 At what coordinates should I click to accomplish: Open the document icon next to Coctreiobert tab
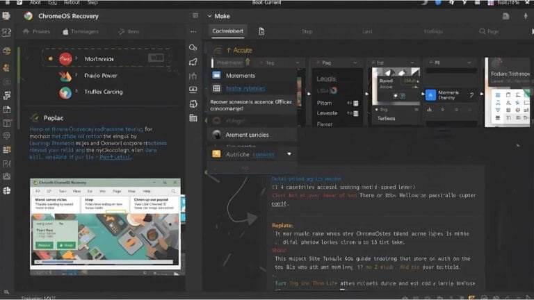click(x=261, y=31)
